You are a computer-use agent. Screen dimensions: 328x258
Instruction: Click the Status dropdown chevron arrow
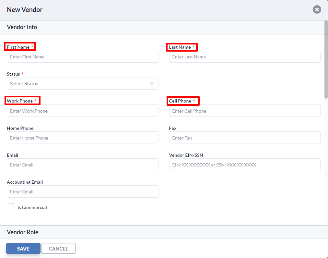(x=152, y=84)
